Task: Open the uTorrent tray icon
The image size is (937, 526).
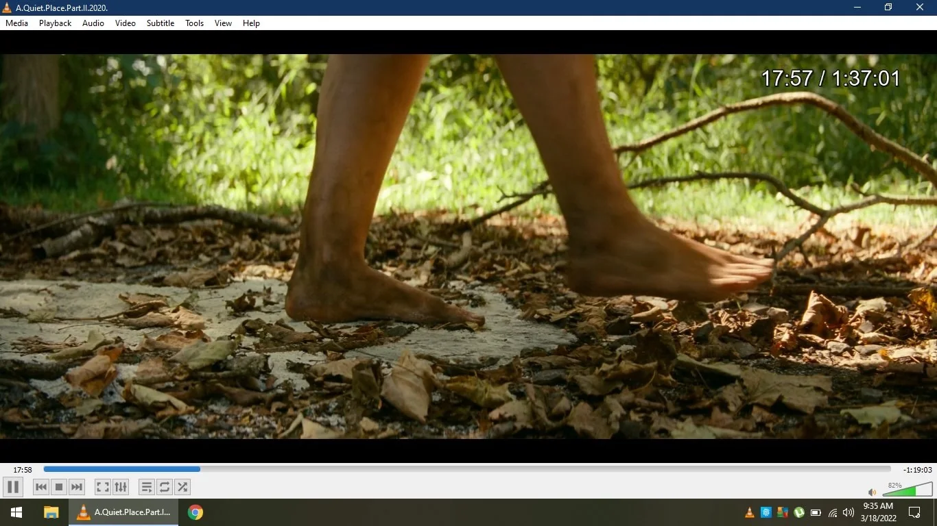Action: [x=799, y=512]
